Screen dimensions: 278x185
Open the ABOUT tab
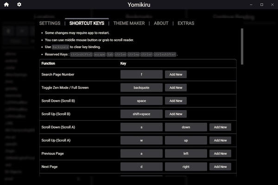click(161, 23)
